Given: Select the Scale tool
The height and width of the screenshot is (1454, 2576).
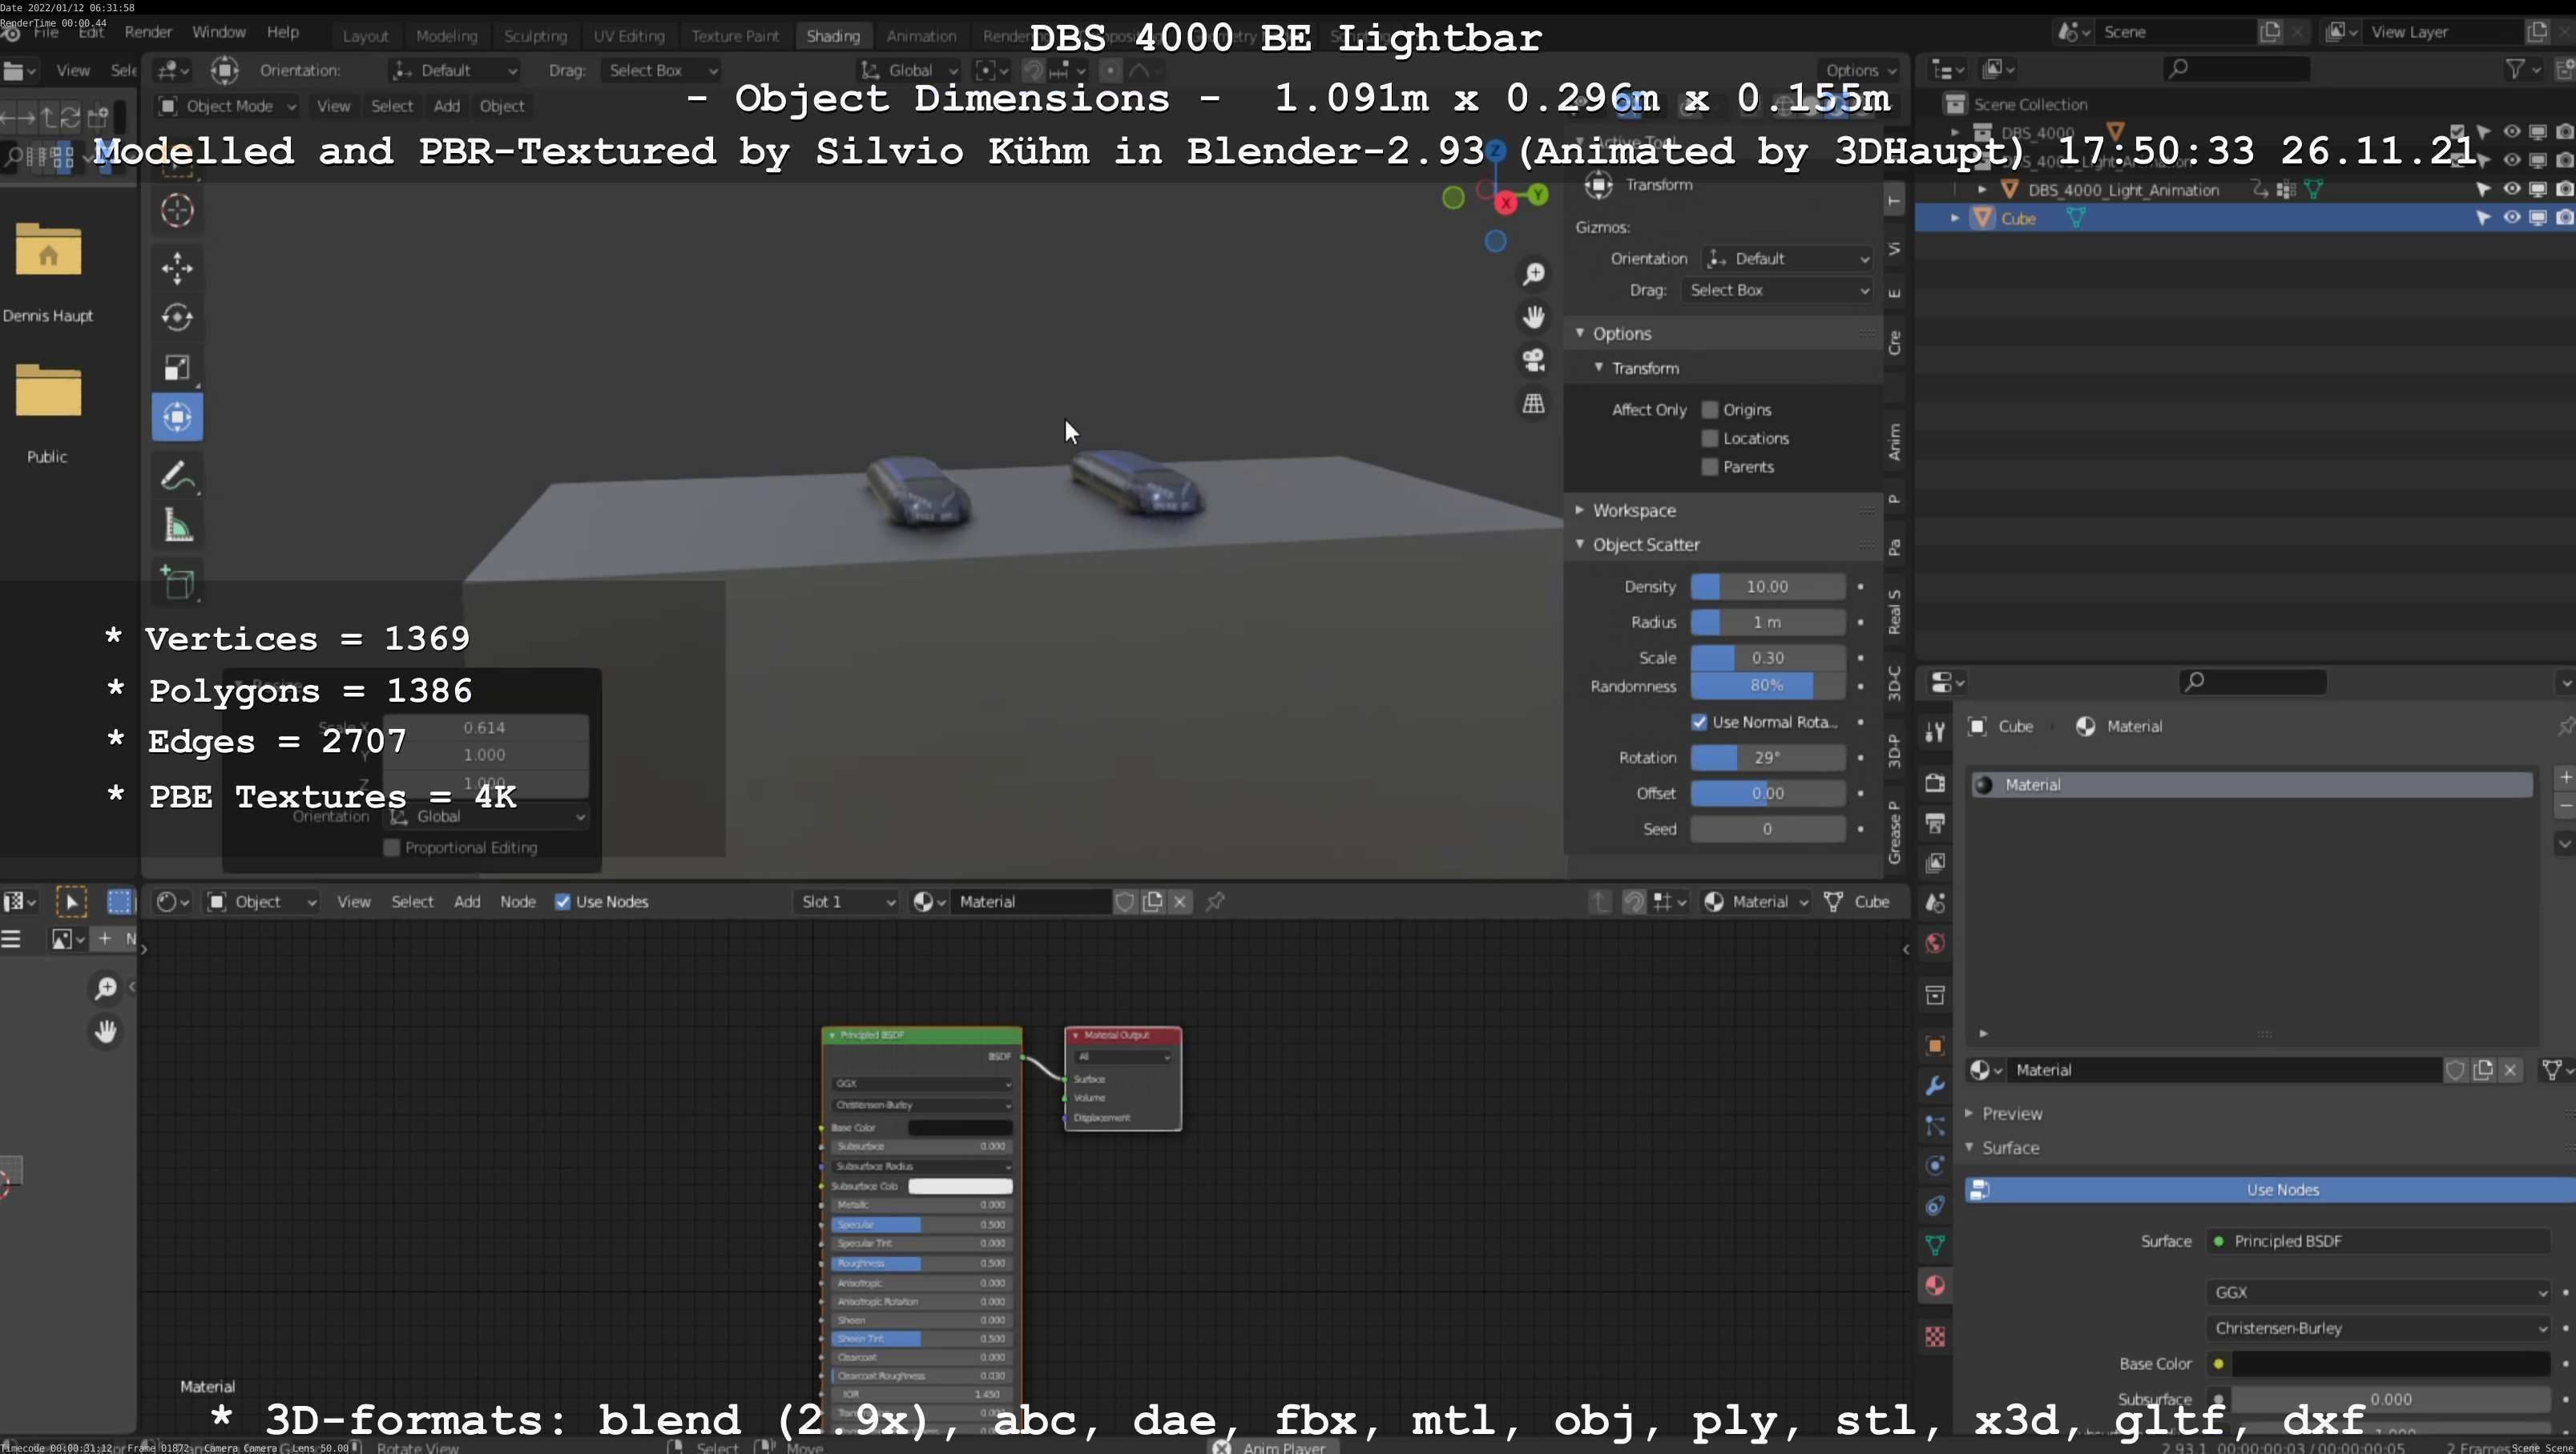Looking at the screenshot, I should (177, 368).
